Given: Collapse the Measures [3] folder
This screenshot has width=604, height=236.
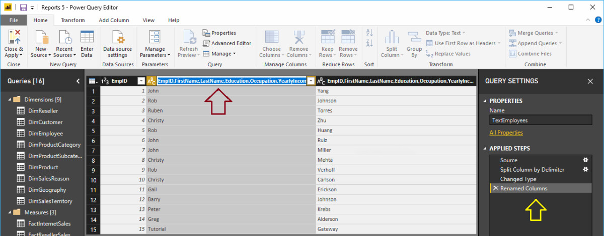Looking at the screenshot, I should coord(10,212).
